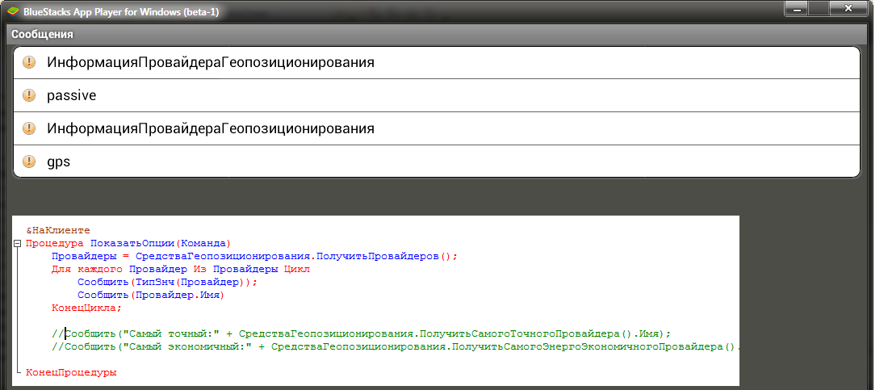Click the Сообщения panel header
888x390 pixels.
coord(42,35)
